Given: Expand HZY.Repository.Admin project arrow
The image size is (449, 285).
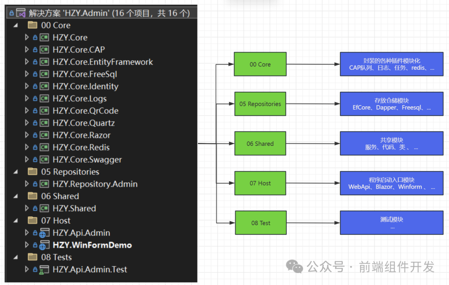Looking at the screenshot, I should pyautogui.click(x=27, y=184).
